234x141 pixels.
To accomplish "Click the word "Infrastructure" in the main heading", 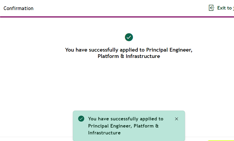I will [143, 56].
